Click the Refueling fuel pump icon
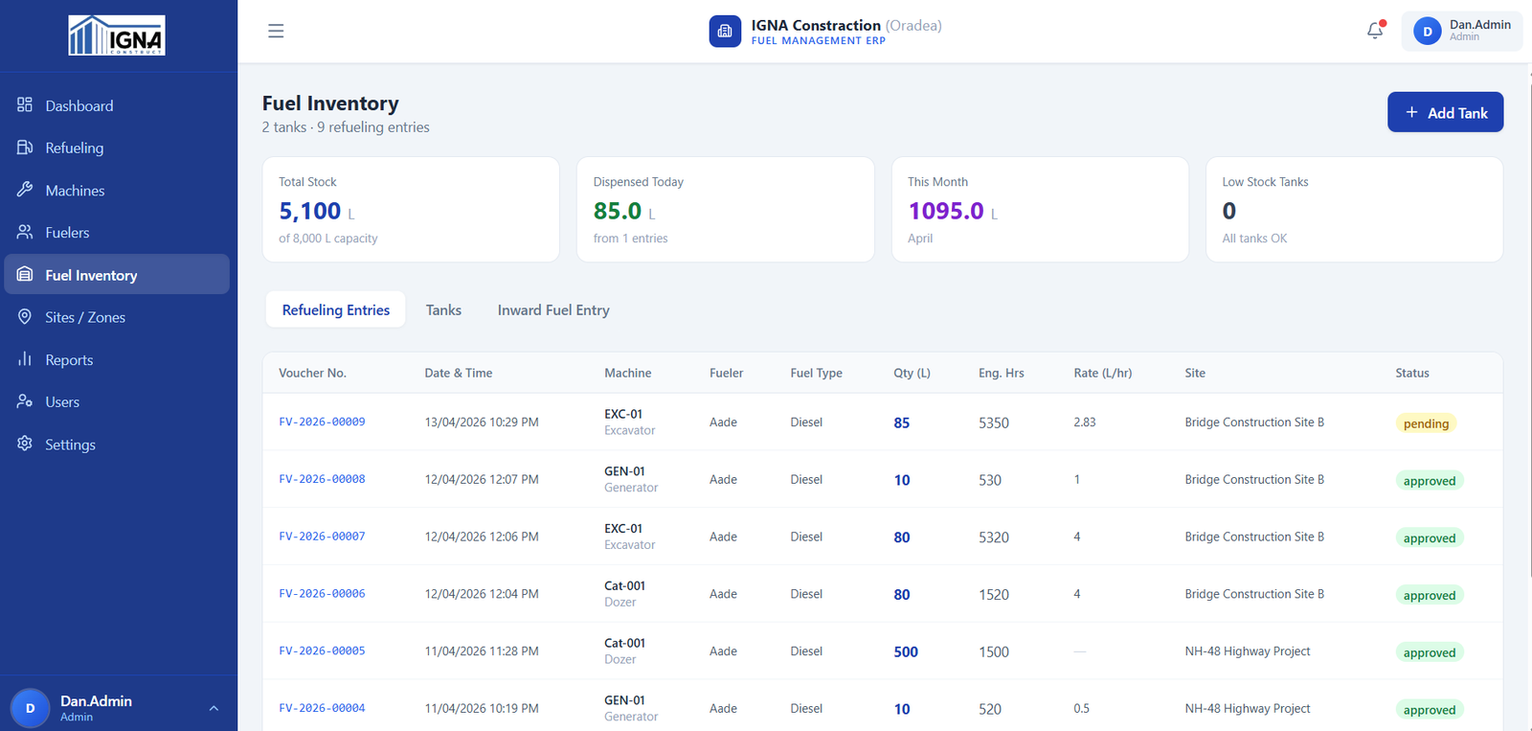The width and height of the screenshot is (1532, 731). pyautogui.click(x=25, y=148)
